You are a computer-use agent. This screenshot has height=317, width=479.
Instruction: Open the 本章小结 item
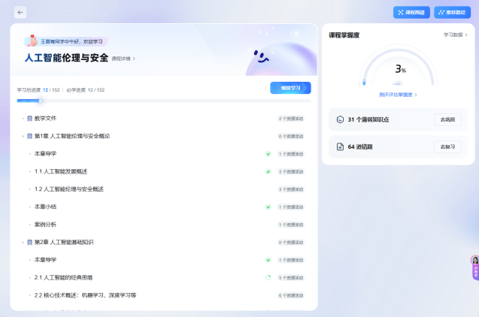tap(45, 207)
